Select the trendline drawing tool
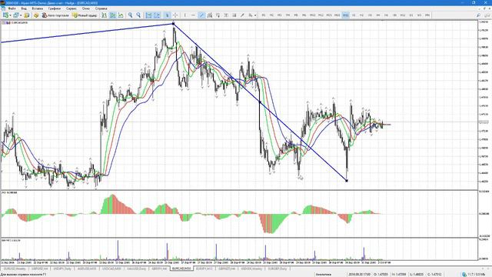 [x=201, y=15]
